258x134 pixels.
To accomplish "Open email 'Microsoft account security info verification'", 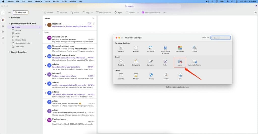I will 70,49.
